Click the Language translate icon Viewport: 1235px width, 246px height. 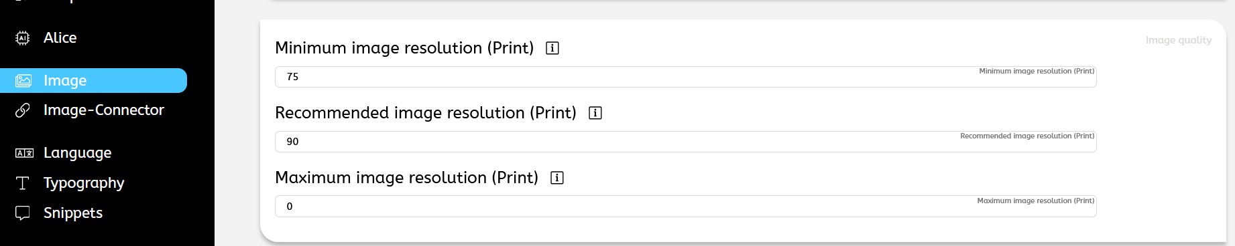pyautogui.click(x=24, y=153)
